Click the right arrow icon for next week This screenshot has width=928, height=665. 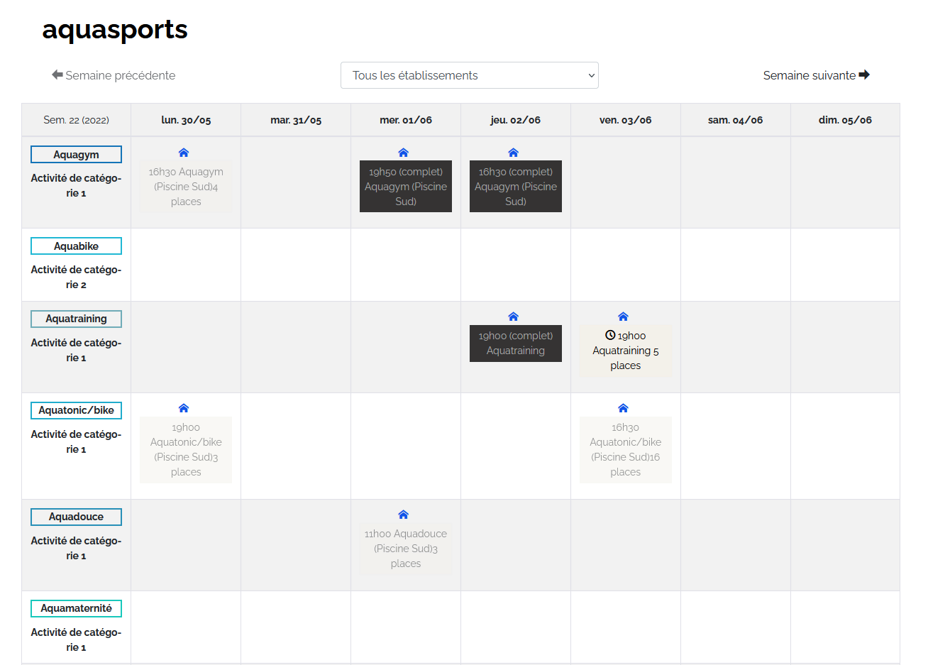pos(864,75)
